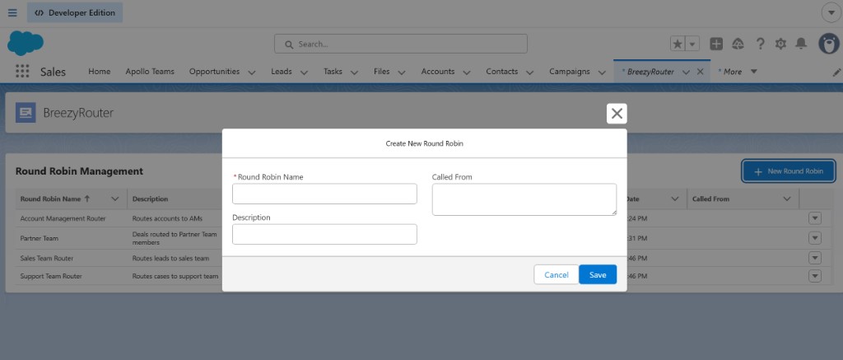Click the Description column header

coord(150,199)
